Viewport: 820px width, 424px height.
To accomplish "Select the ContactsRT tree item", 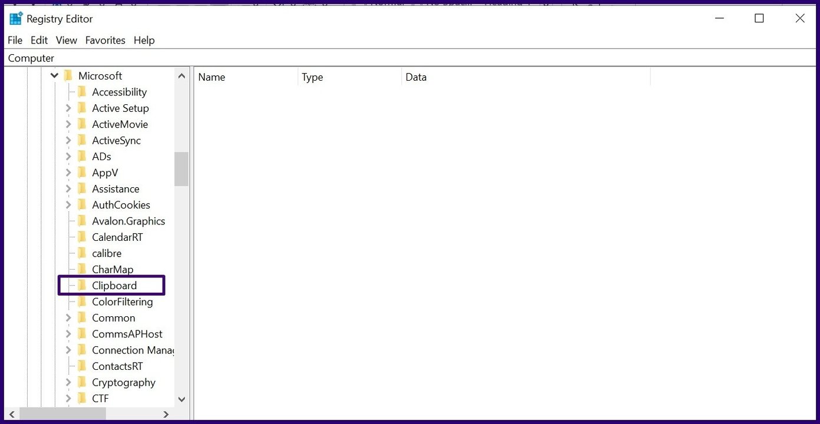I will (x=117, y=366).
